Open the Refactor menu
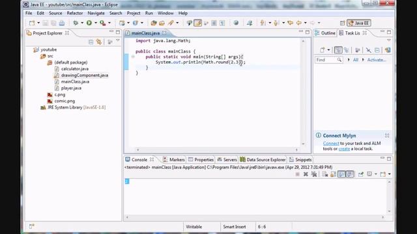This screenshot has width=417, height=234. (75, 13)
